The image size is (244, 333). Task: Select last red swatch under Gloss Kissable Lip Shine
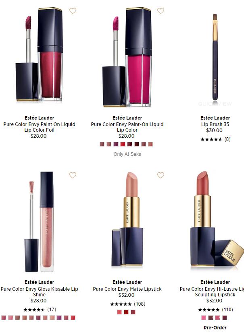73,318
